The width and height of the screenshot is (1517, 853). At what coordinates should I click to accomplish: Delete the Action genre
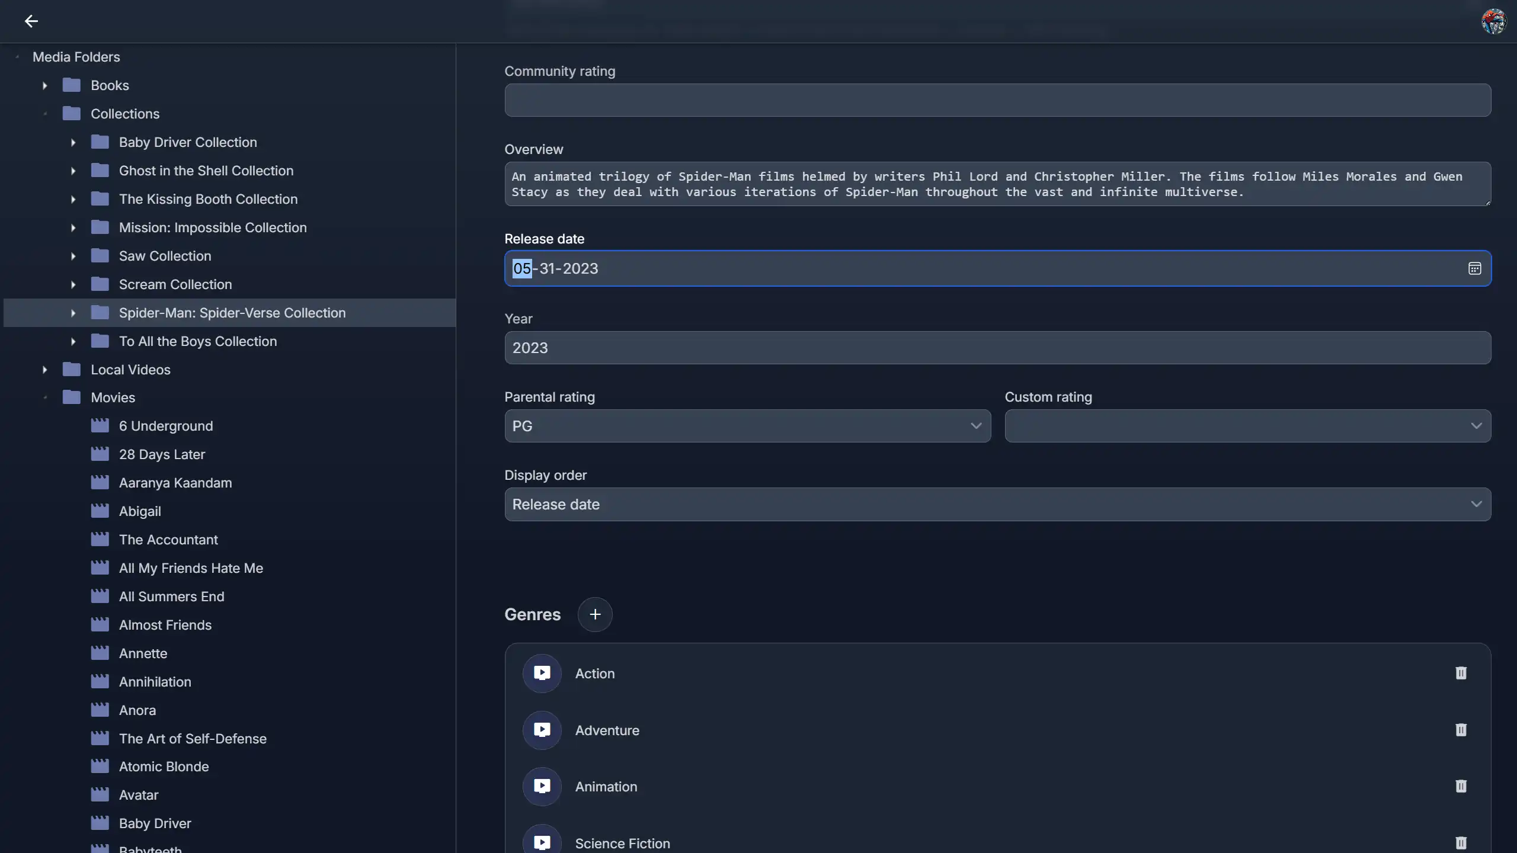tap(1461, 673)
